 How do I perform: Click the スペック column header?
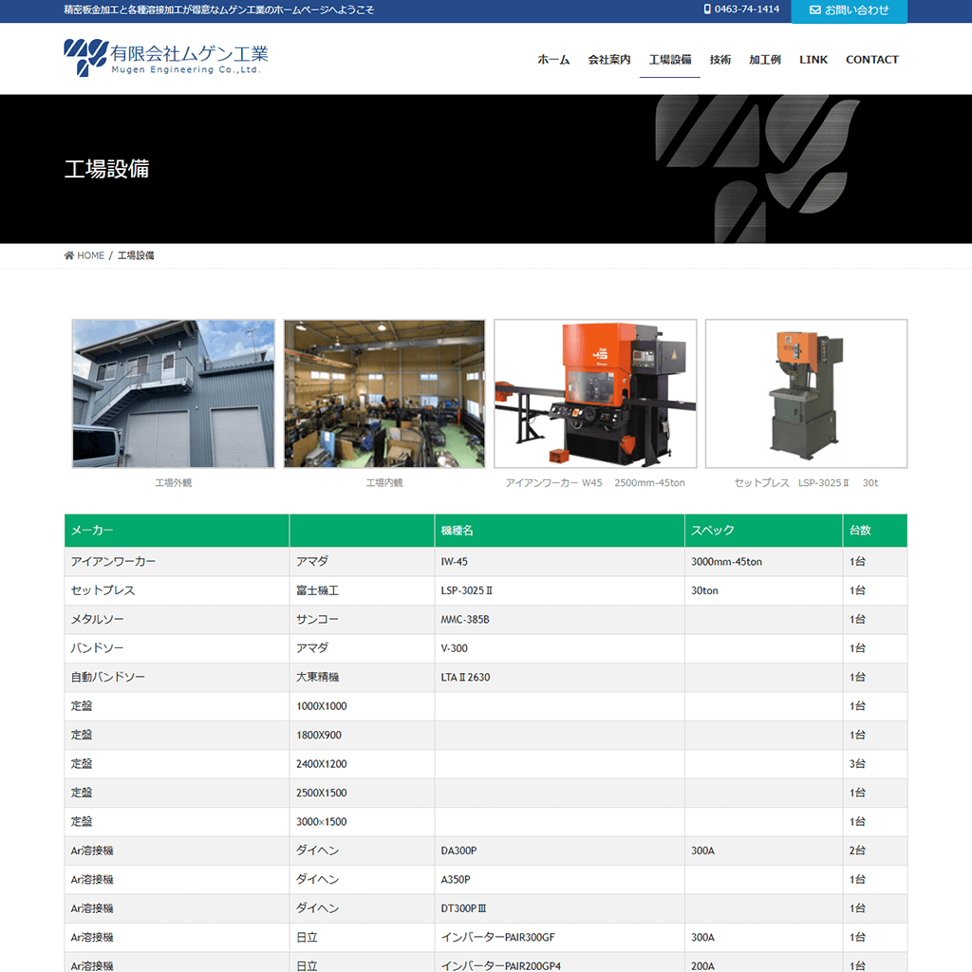(x=764, y=531)
